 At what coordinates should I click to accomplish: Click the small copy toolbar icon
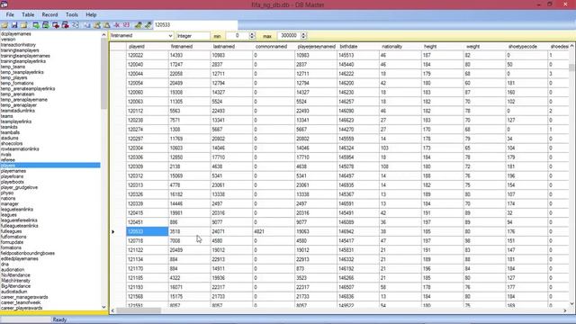click(x=87, y=25)
